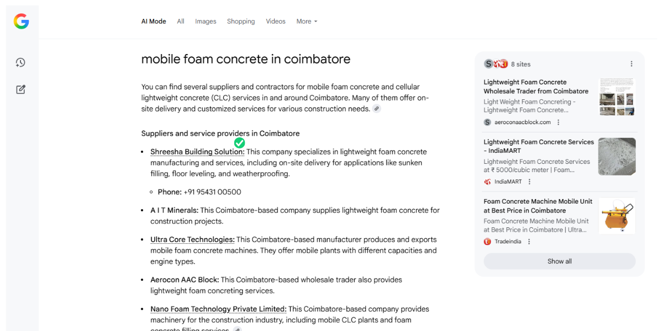Start a new chat with compose icon
The width and height of the screenshot is (663, 331).
(x=21, y=89)
